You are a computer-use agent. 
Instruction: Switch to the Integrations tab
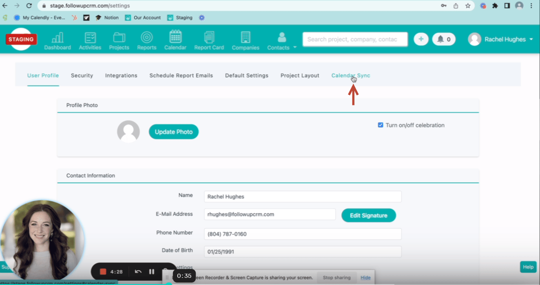tap(121, 76)
